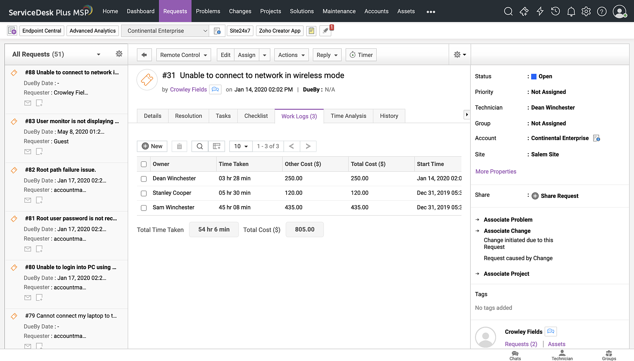The height and width of the screenshot is (361, 634).
Task: Open request #82 Root path failure issue
Action: point(60,169)
